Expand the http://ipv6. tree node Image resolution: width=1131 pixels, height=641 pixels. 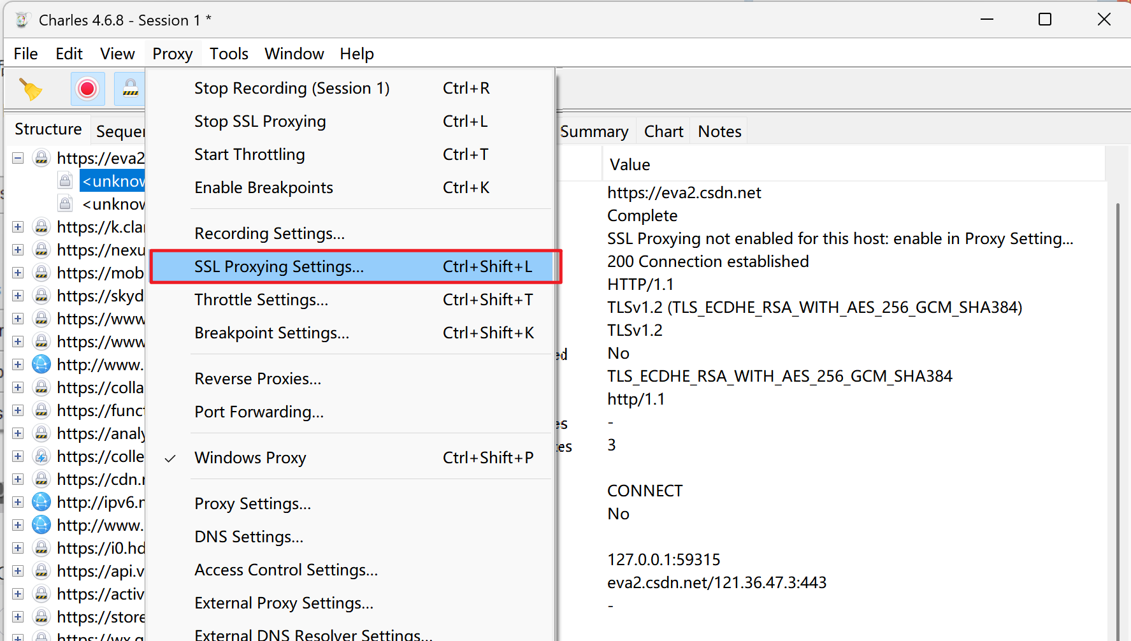tap(18, 502)
